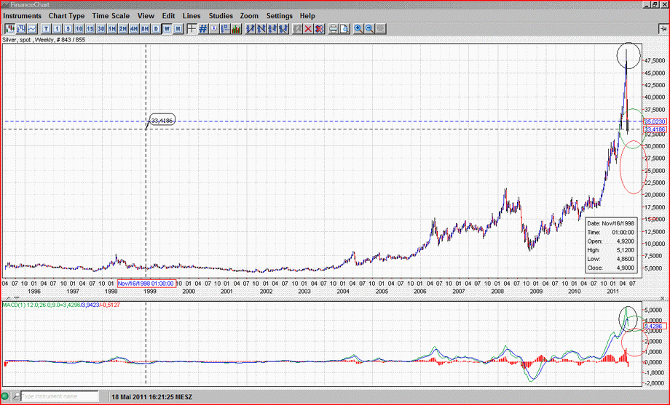Select the line chart type icon
The image size is (670, 405).
click(x=32, y=28)
